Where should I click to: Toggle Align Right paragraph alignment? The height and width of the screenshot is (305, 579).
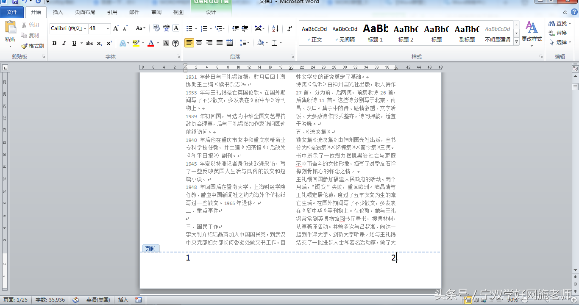pyautogui.click(x=209, y=43)
